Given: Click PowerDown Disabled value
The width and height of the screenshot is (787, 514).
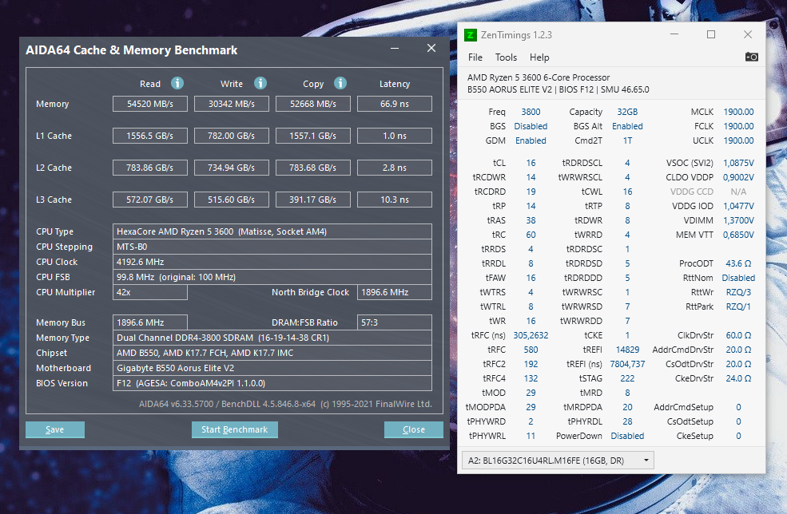Looking at the screenshot, I should click(627, 437).
